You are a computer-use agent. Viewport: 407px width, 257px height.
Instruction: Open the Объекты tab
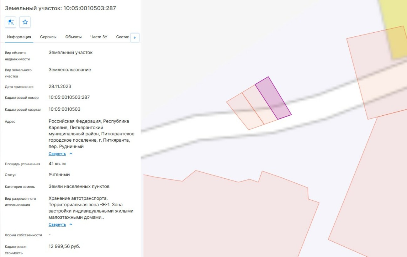[x=73, y=37]
